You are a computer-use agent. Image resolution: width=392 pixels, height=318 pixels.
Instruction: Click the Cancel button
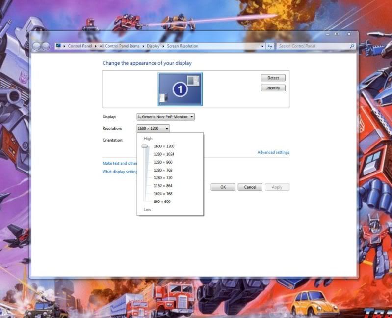click(x=250, y=187)
